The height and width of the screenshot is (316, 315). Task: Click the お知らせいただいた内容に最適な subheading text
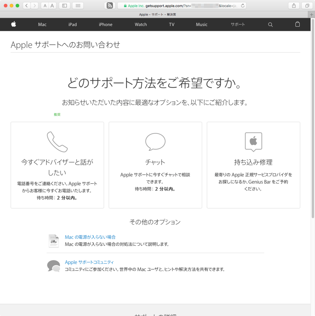[x=155, y=102]
